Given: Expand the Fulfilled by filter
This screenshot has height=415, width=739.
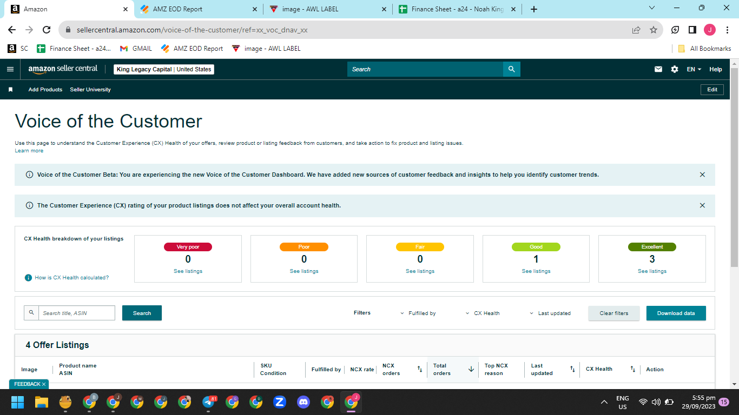Looking at the screenshot, I should pyautogui.click(x=418, y=313).
